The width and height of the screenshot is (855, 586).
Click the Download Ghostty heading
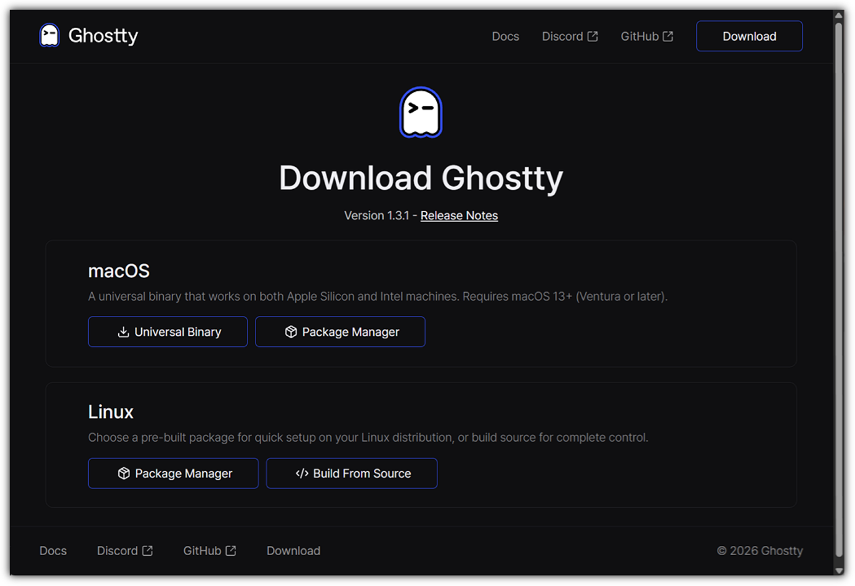click(x=421, y=178)
